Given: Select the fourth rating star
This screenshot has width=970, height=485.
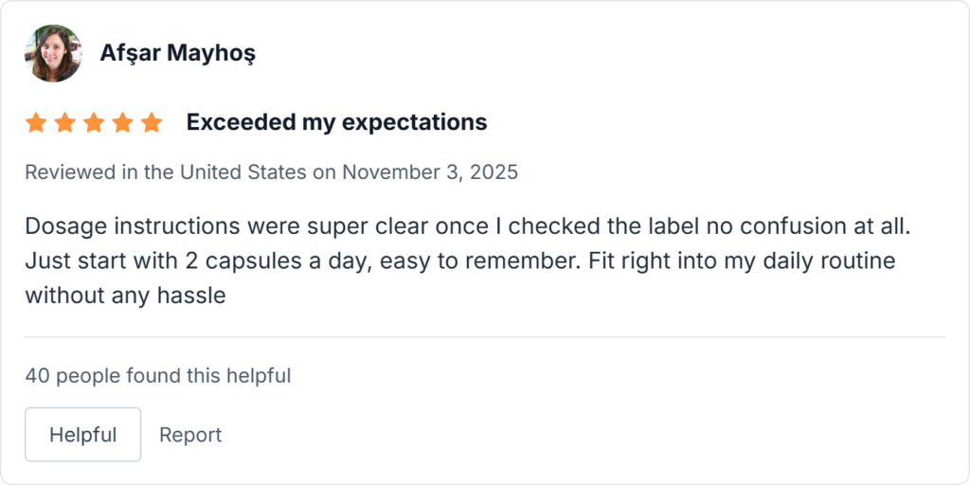Looking at the screenshot, I should coord(122,122).
